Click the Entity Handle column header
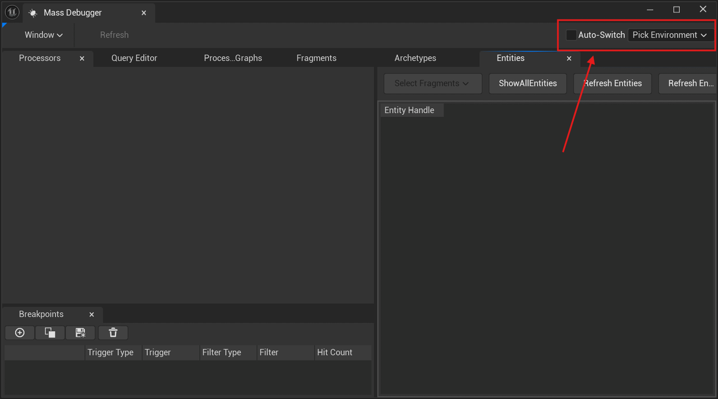718x399 pixels. tap(411, 110)
